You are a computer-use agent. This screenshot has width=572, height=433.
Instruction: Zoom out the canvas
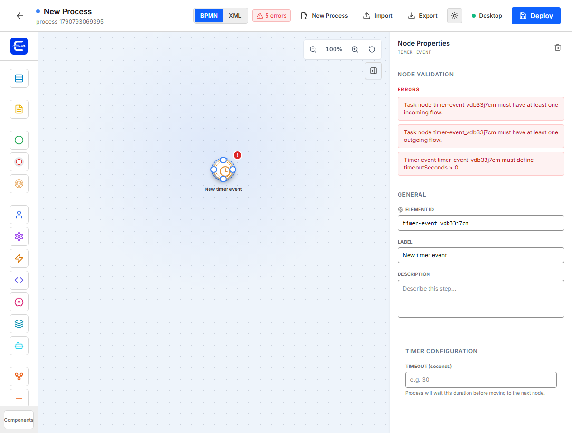313,49
